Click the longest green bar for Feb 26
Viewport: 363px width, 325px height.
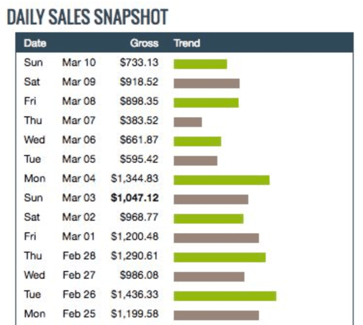click(225, 296)
